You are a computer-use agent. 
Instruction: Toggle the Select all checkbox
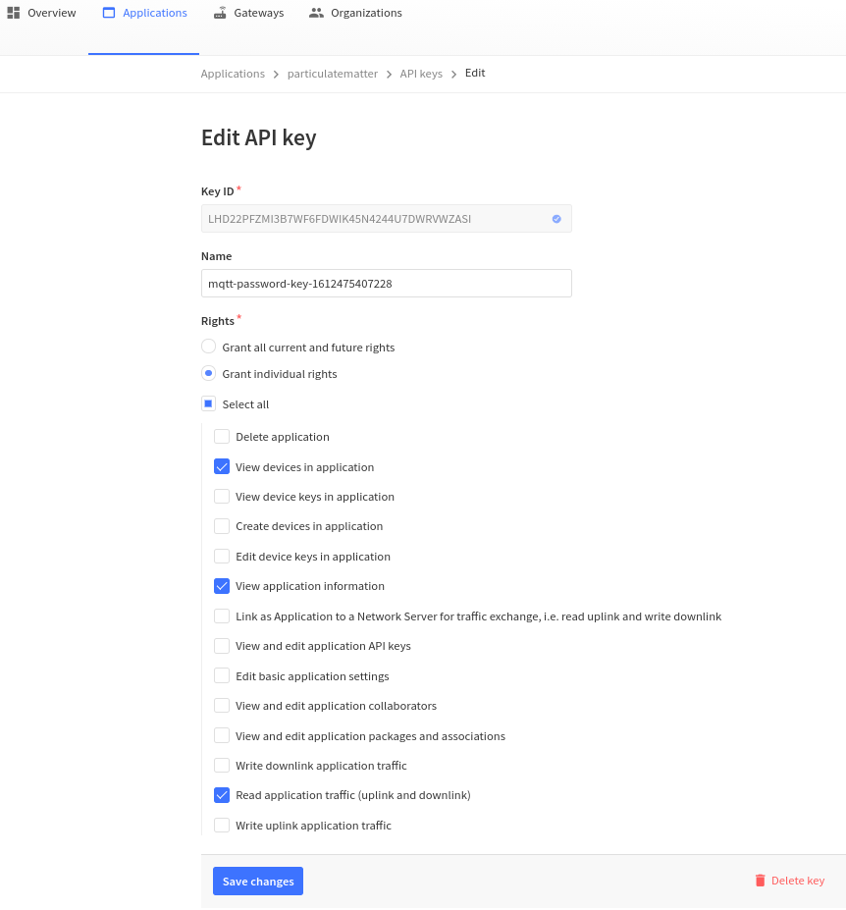coord(208,403)
